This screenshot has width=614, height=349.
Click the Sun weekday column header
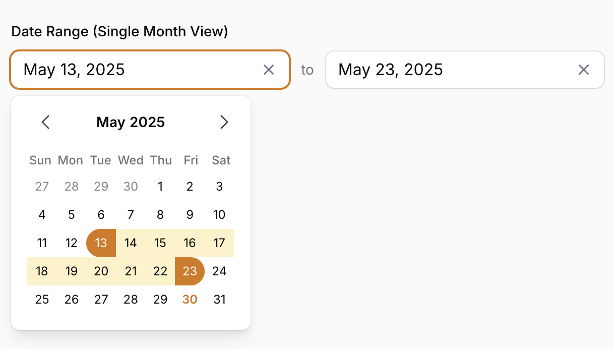[x=40, y=160]
